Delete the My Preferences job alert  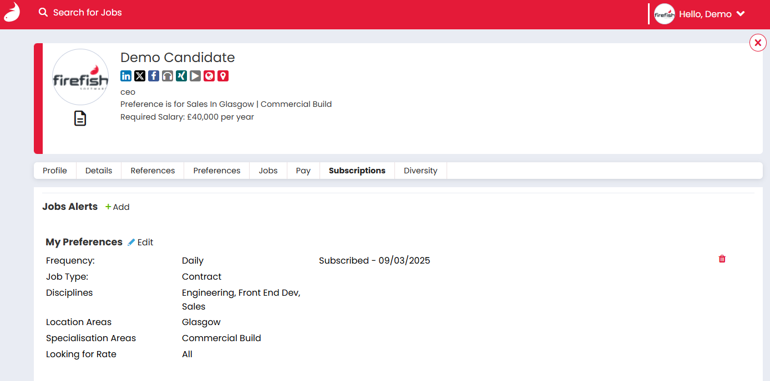click(x=722, y=259)
